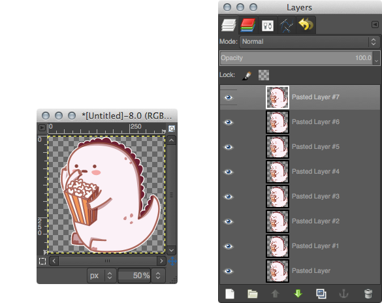The height and width of the screenshot is (303, 382).
Task: Create a new layer with the blank page icon
Action: tap(229, 293)
